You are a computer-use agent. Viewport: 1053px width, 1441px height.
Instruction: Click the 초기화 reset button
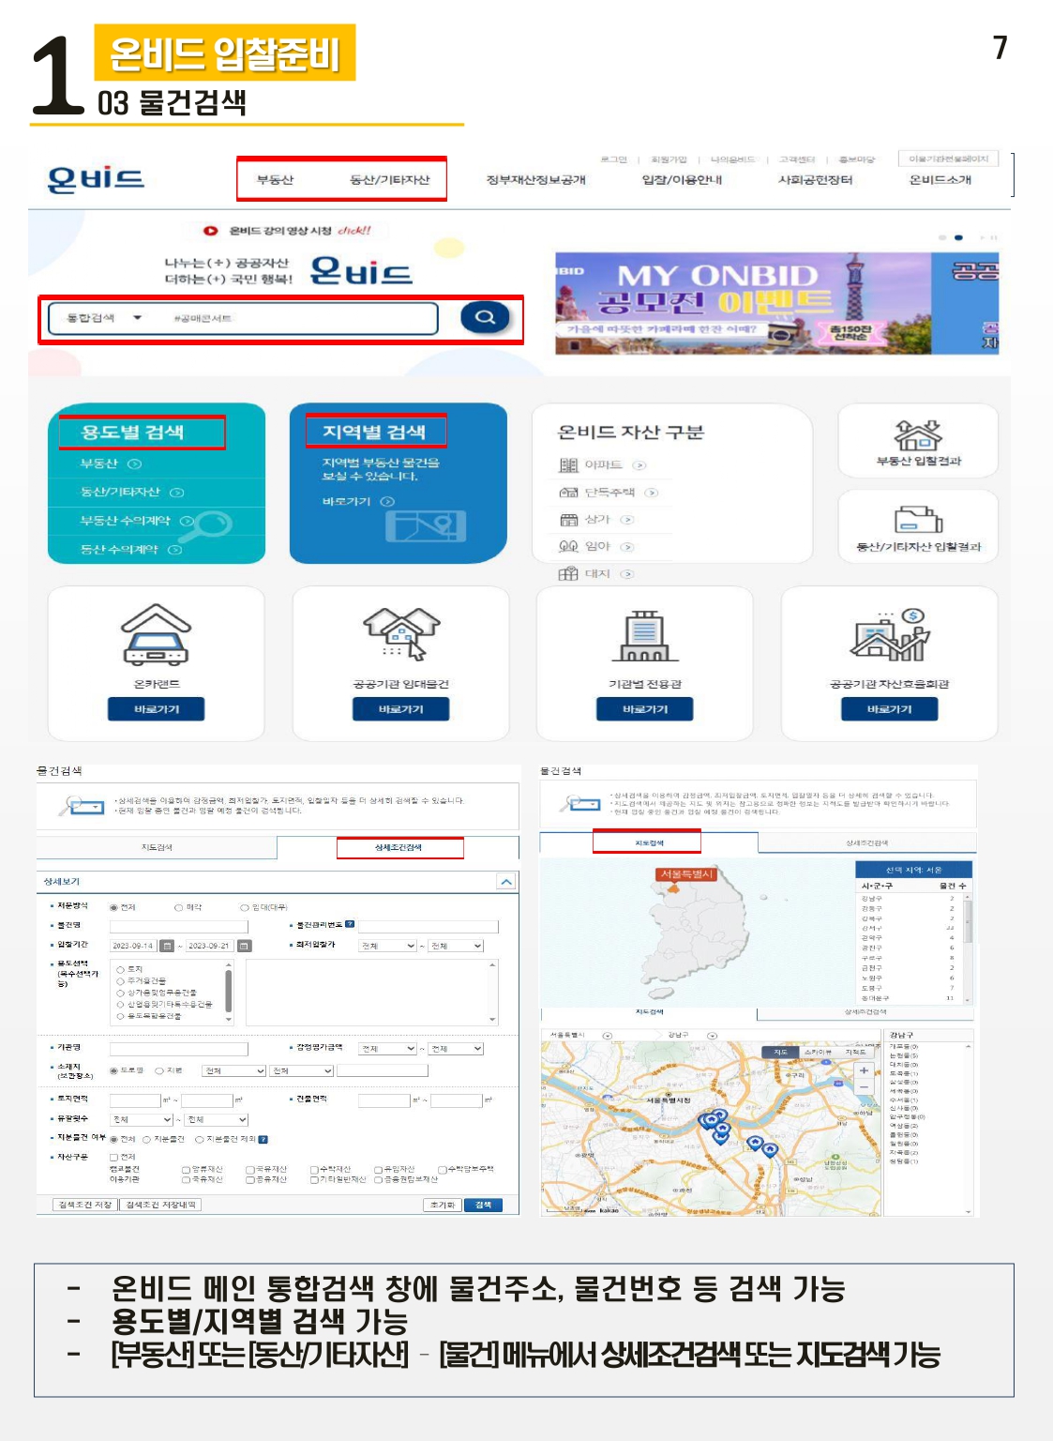tap(443, 1205)
